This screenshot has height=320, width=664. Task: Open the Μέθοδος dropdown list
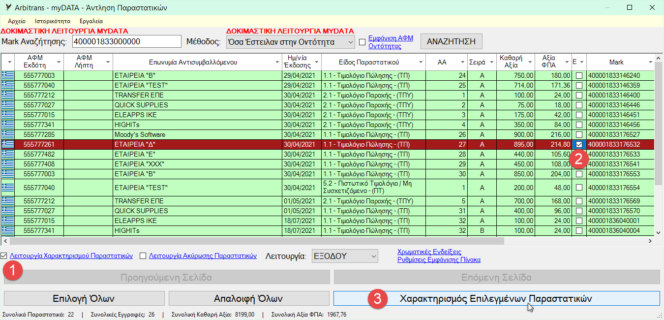tap(350, 42)
